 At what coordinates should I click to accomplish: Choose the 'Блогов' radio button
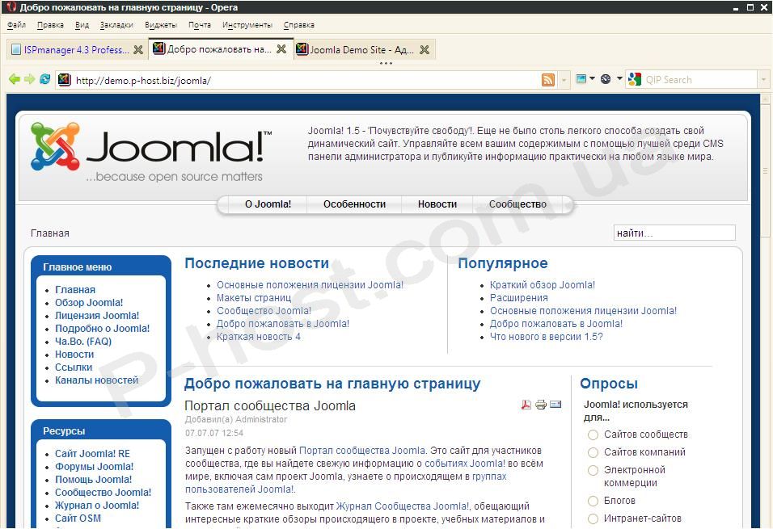(593, 501)
